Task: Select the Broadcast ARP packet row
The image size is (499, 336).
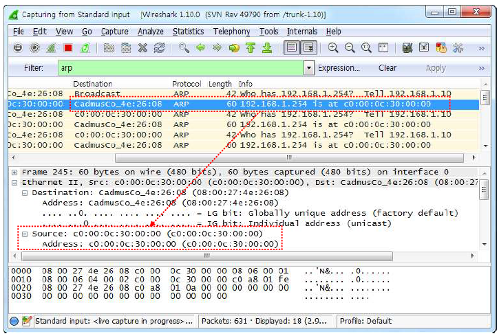Action: tap(244, 93)
